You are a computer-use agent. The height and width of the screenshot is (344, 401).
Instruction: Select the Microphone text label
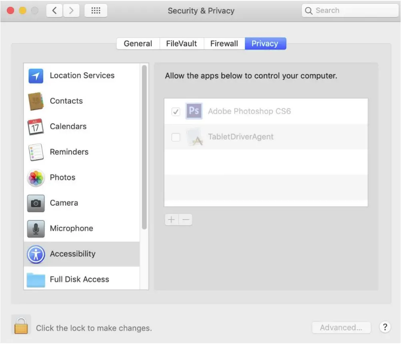coord(71,228)
